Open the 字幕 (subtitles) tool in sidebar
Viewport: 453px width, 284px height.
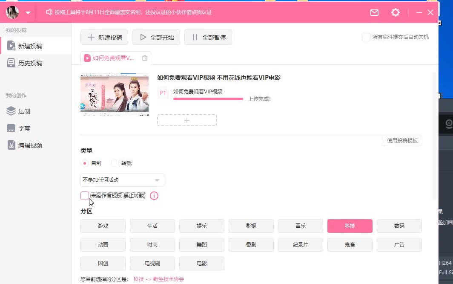point(18,128)
